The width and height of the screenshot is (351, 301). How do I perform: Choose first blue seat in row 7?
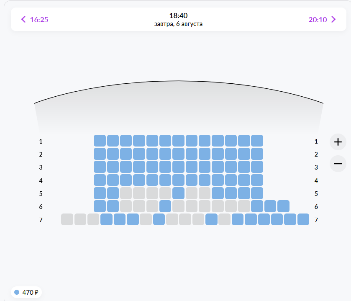coord(106,219)
